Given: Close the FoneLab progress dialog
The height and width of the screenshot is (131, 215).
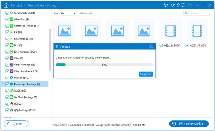Looking at the screenshot, I should 152,47.
